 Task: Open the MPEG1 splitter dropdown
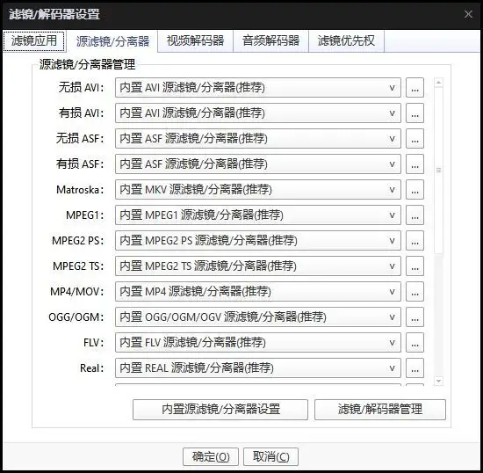click(258, 215)
